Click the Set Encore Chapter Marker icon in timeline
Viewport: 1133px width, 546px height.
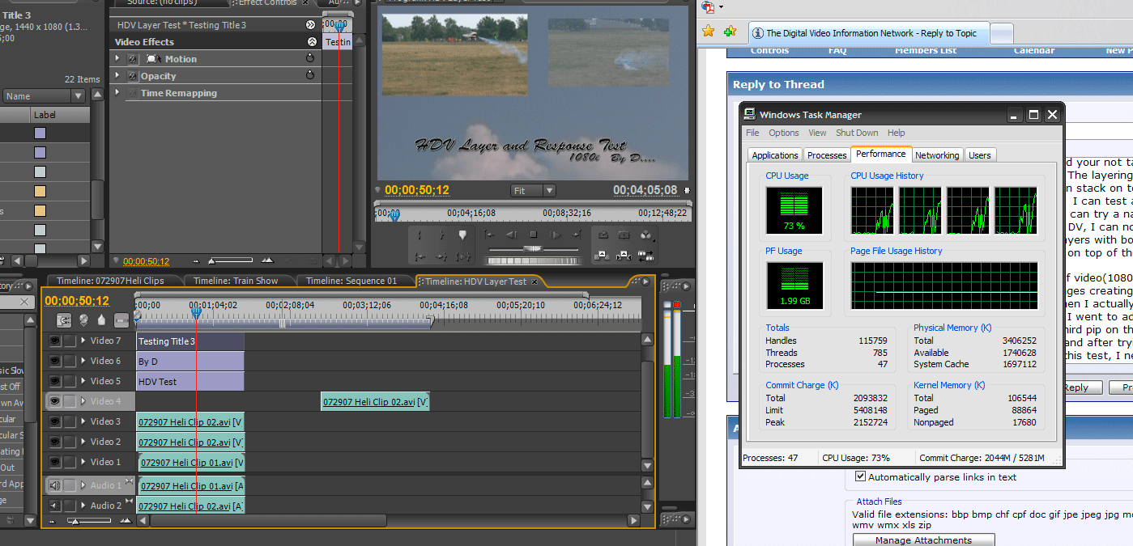pyautogui.click(x=83, y=320)
